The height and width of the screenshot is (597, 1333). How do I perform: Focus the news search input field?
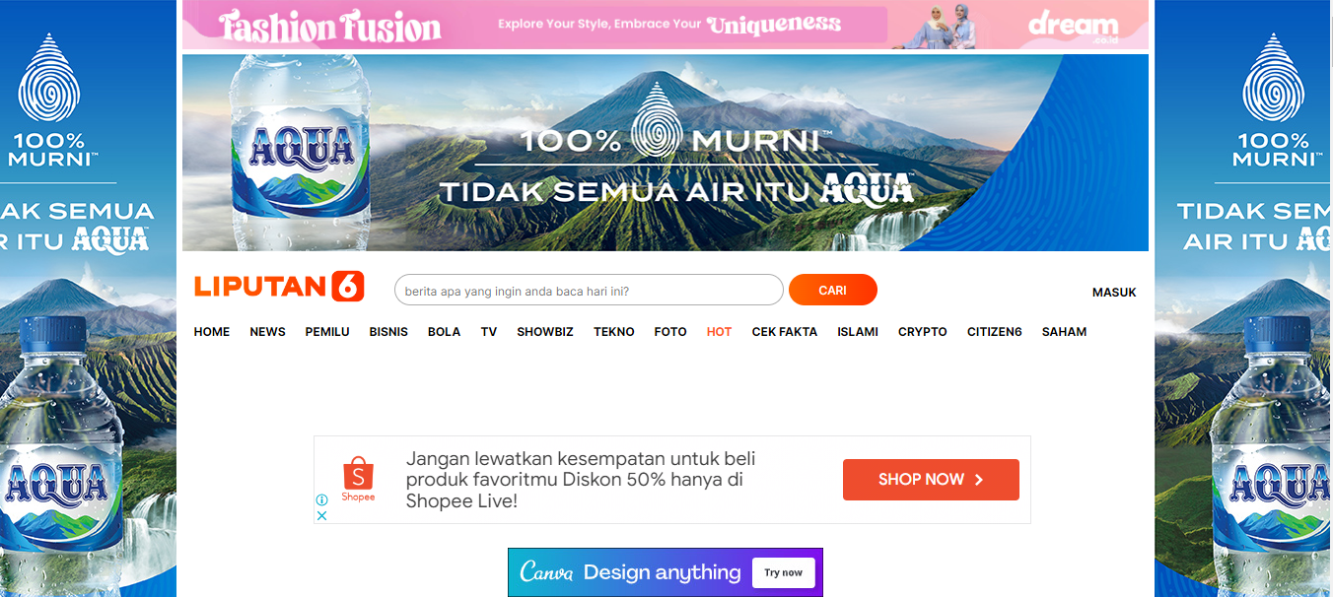pyautogui.click(x=589, y=290)
